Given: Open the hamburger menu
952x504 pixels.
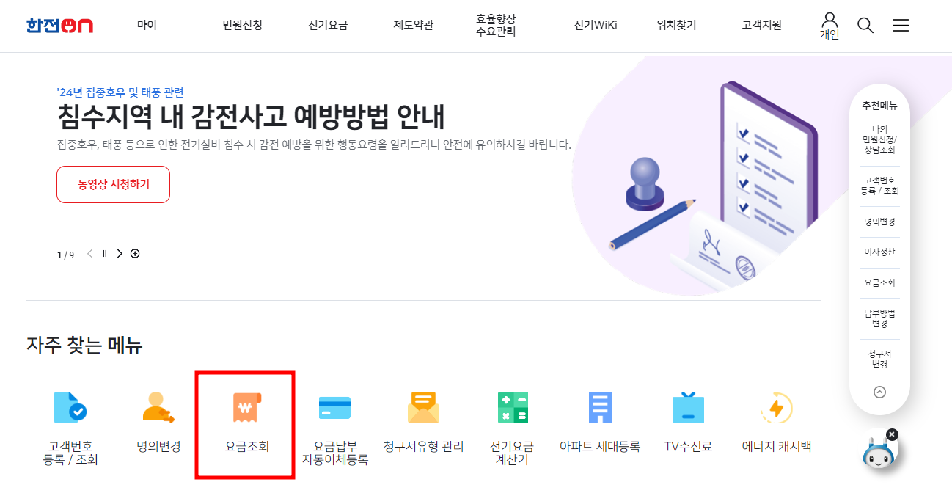Looking at the screenshot, I should pos(901,25).
